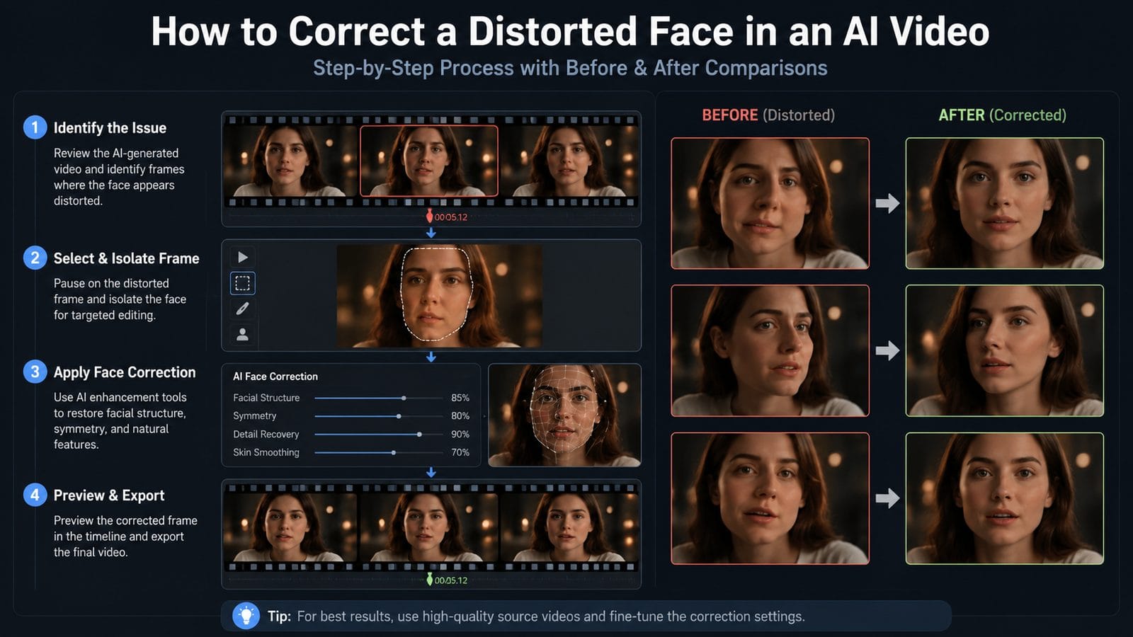Screen dimensions: 1133x637
Task: Click the 'Facial Structure' label
Action: click(x=266, y=398)
